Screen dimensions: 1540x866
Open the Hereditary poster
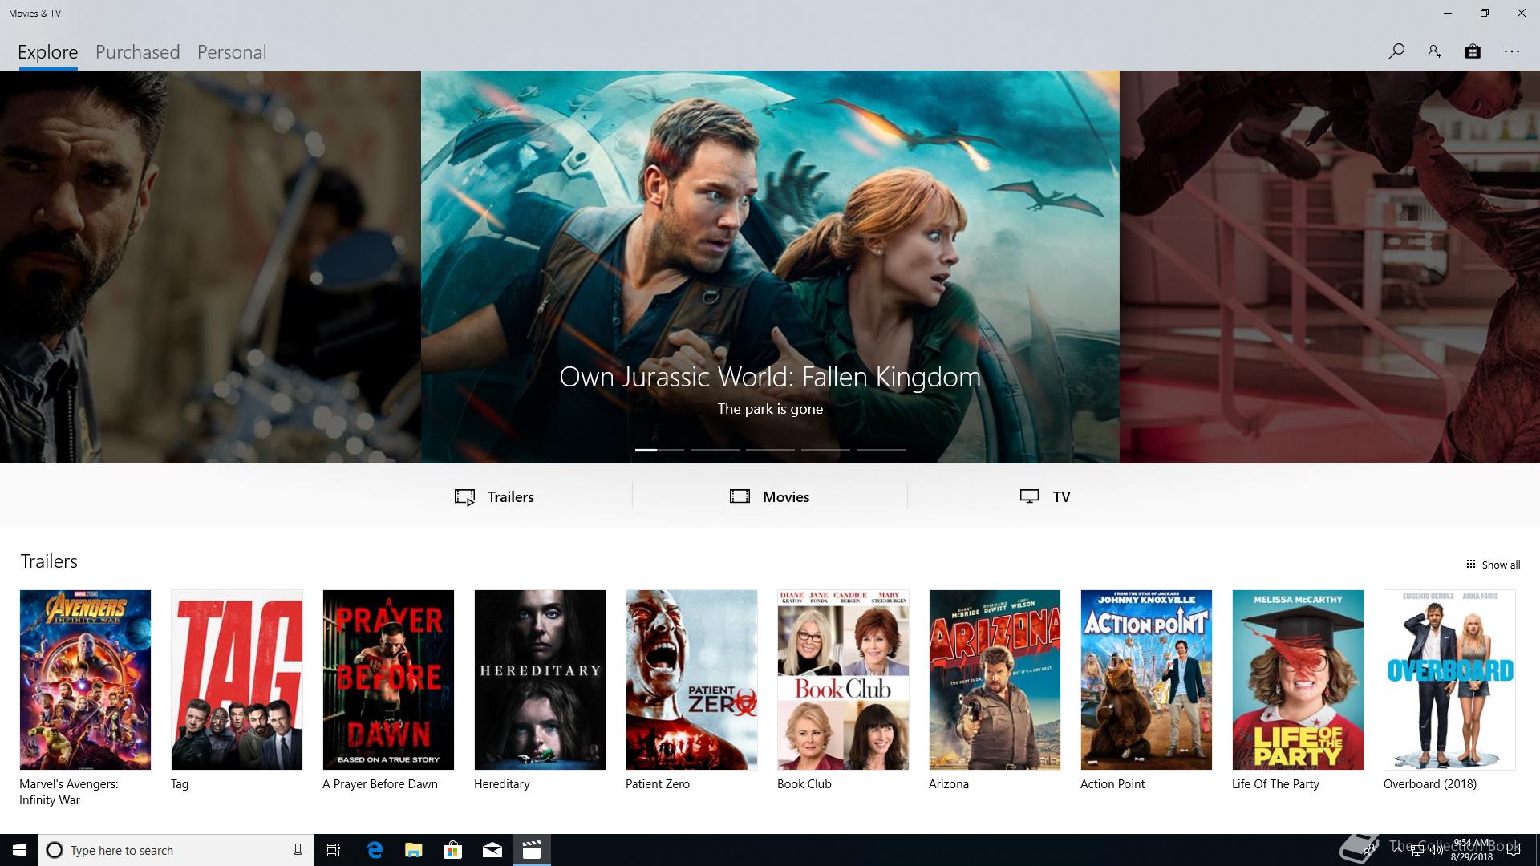[540, 680]
